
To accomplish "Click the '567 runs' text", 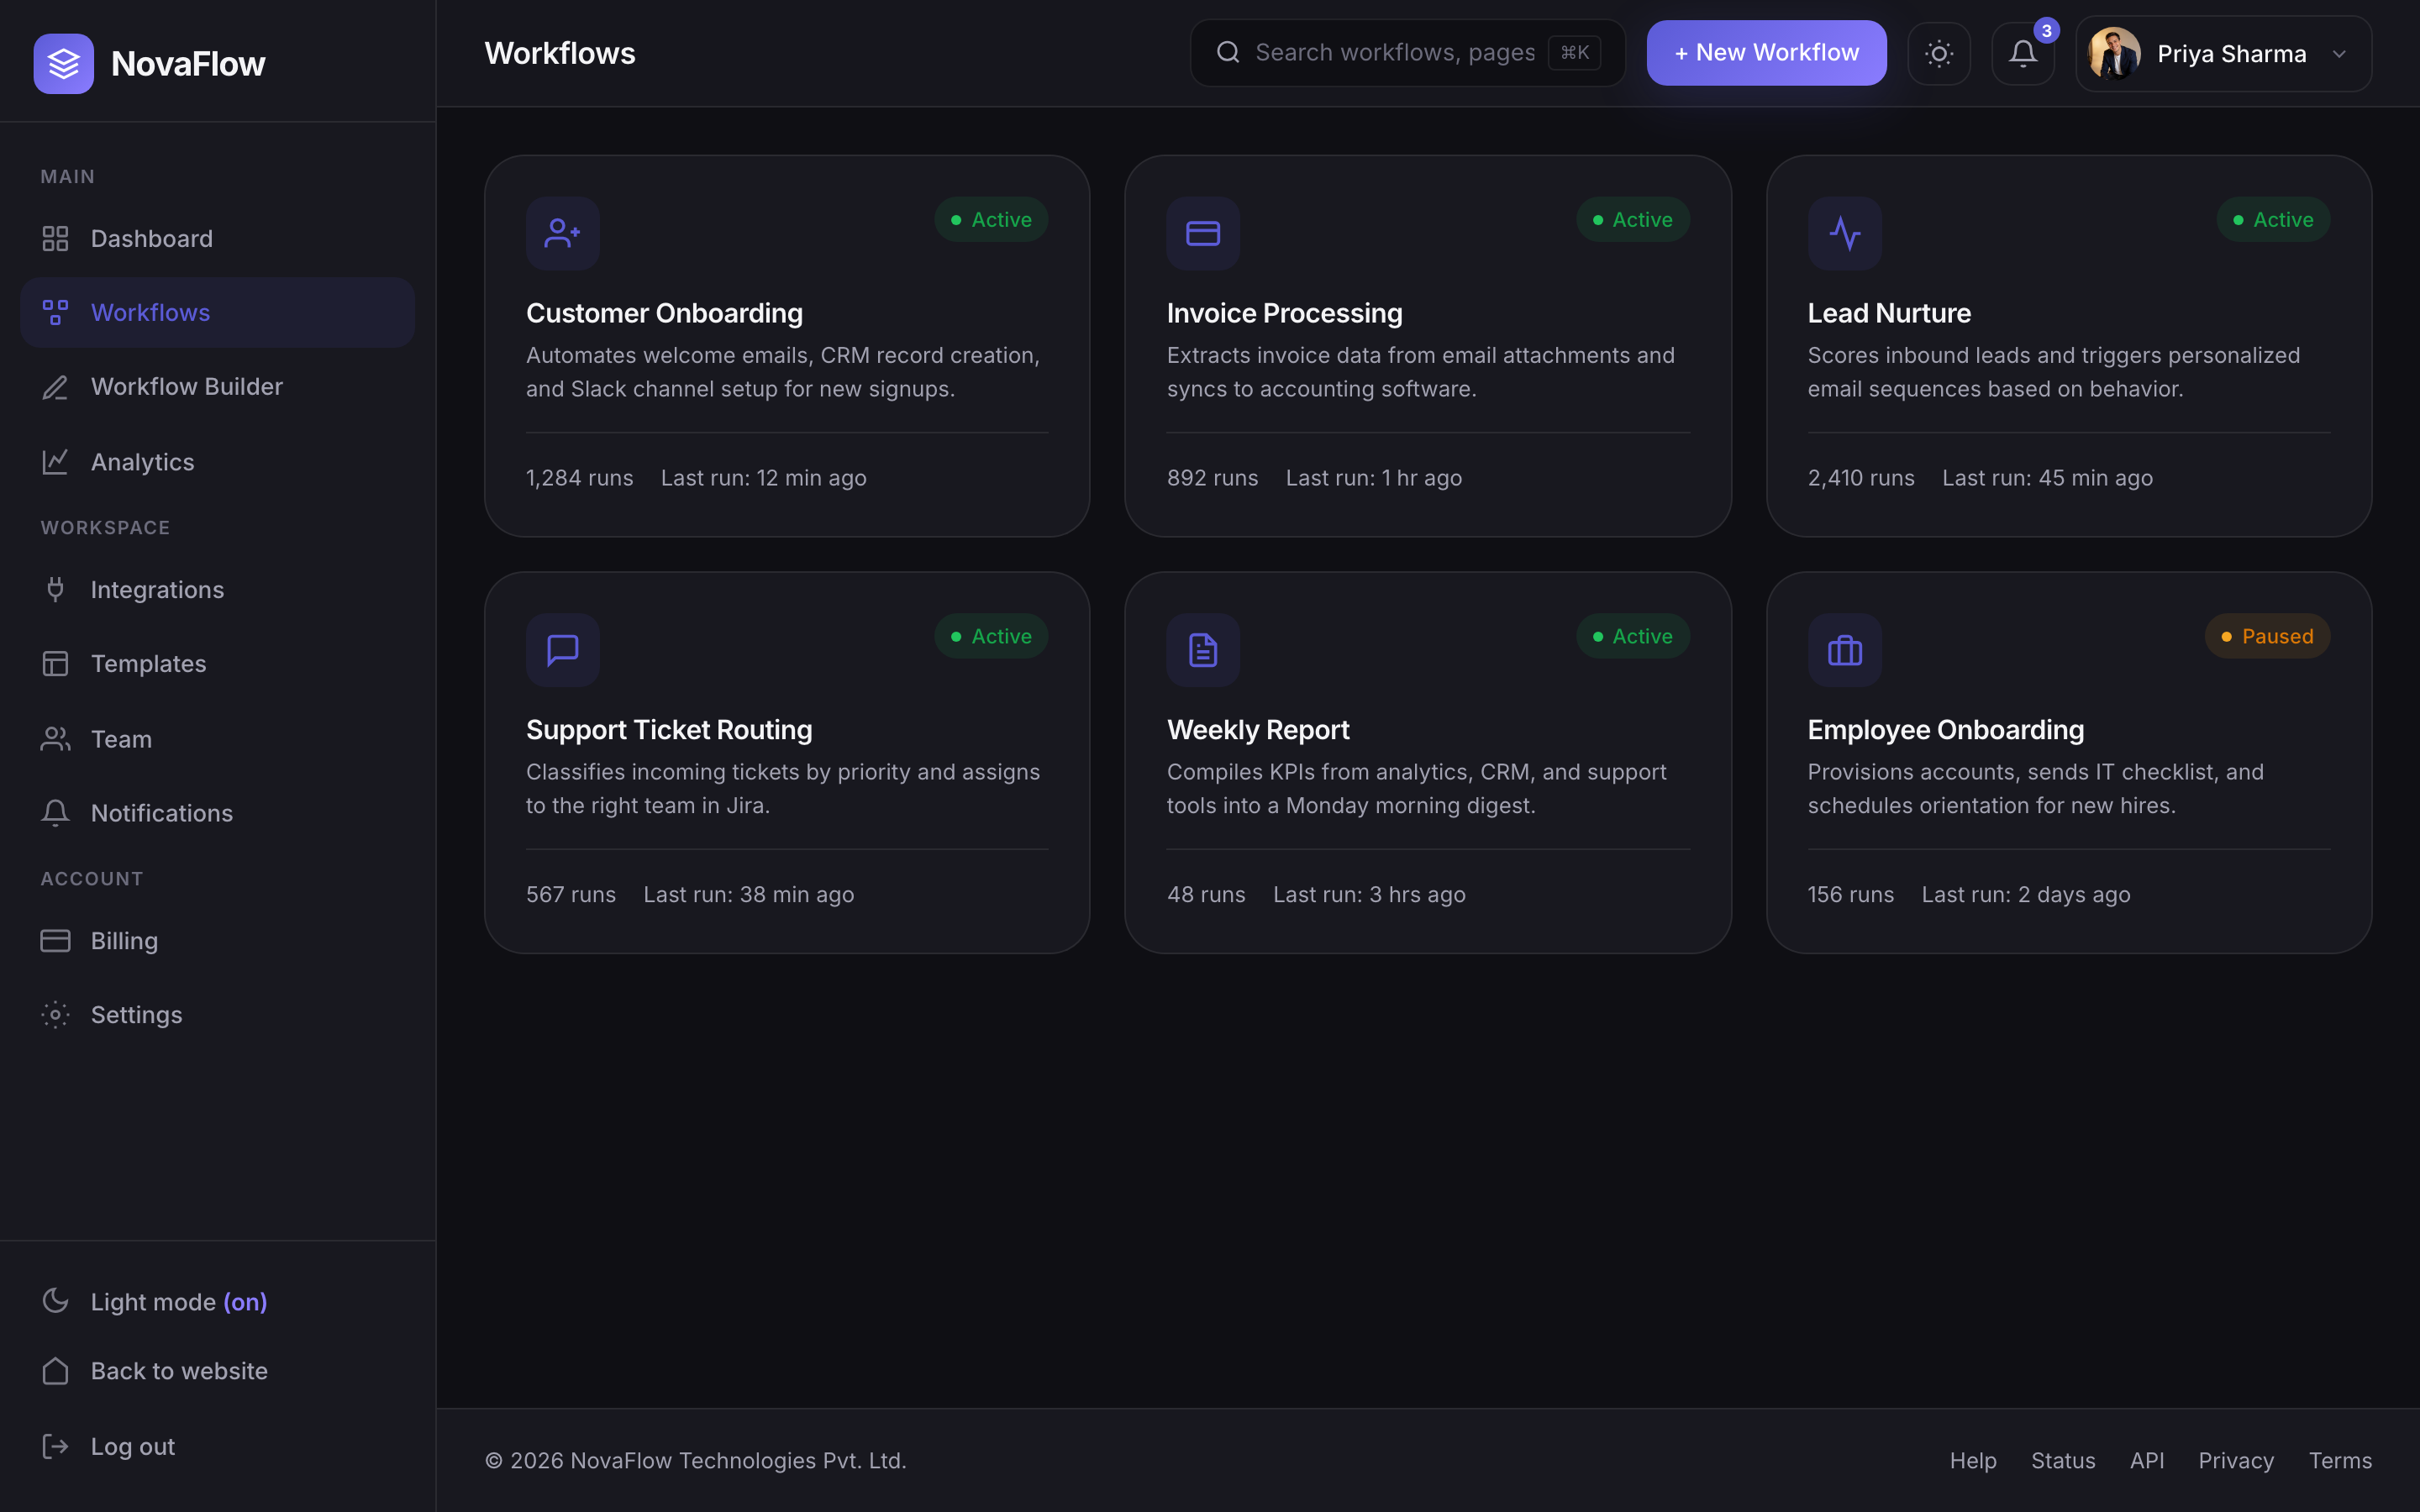I will (571, 895).
